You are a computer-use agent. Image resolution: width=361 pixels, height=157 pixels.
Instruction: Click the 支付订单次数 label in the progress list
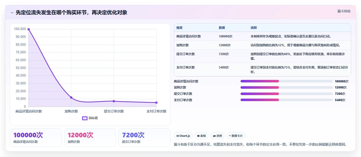point(183,100)
